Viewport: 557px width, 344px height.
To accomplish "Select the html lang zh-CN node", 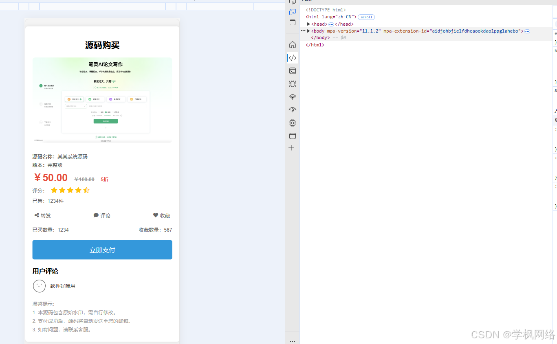I will pyautogui.click(x=331, y=17).
